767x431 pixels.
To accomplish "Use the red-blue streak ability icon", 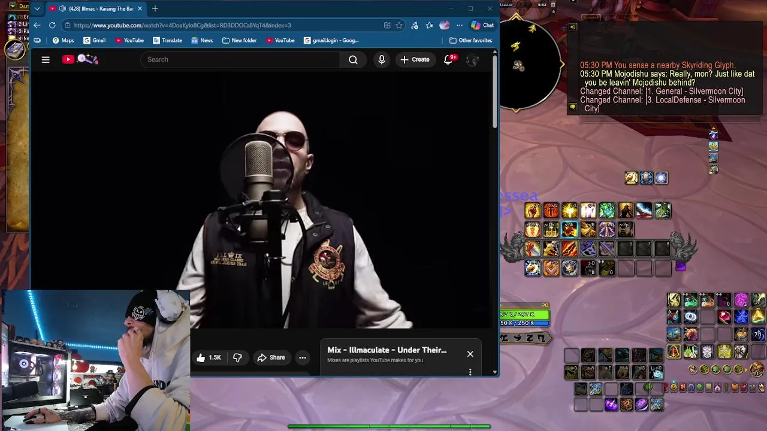I will pos(644,210).
